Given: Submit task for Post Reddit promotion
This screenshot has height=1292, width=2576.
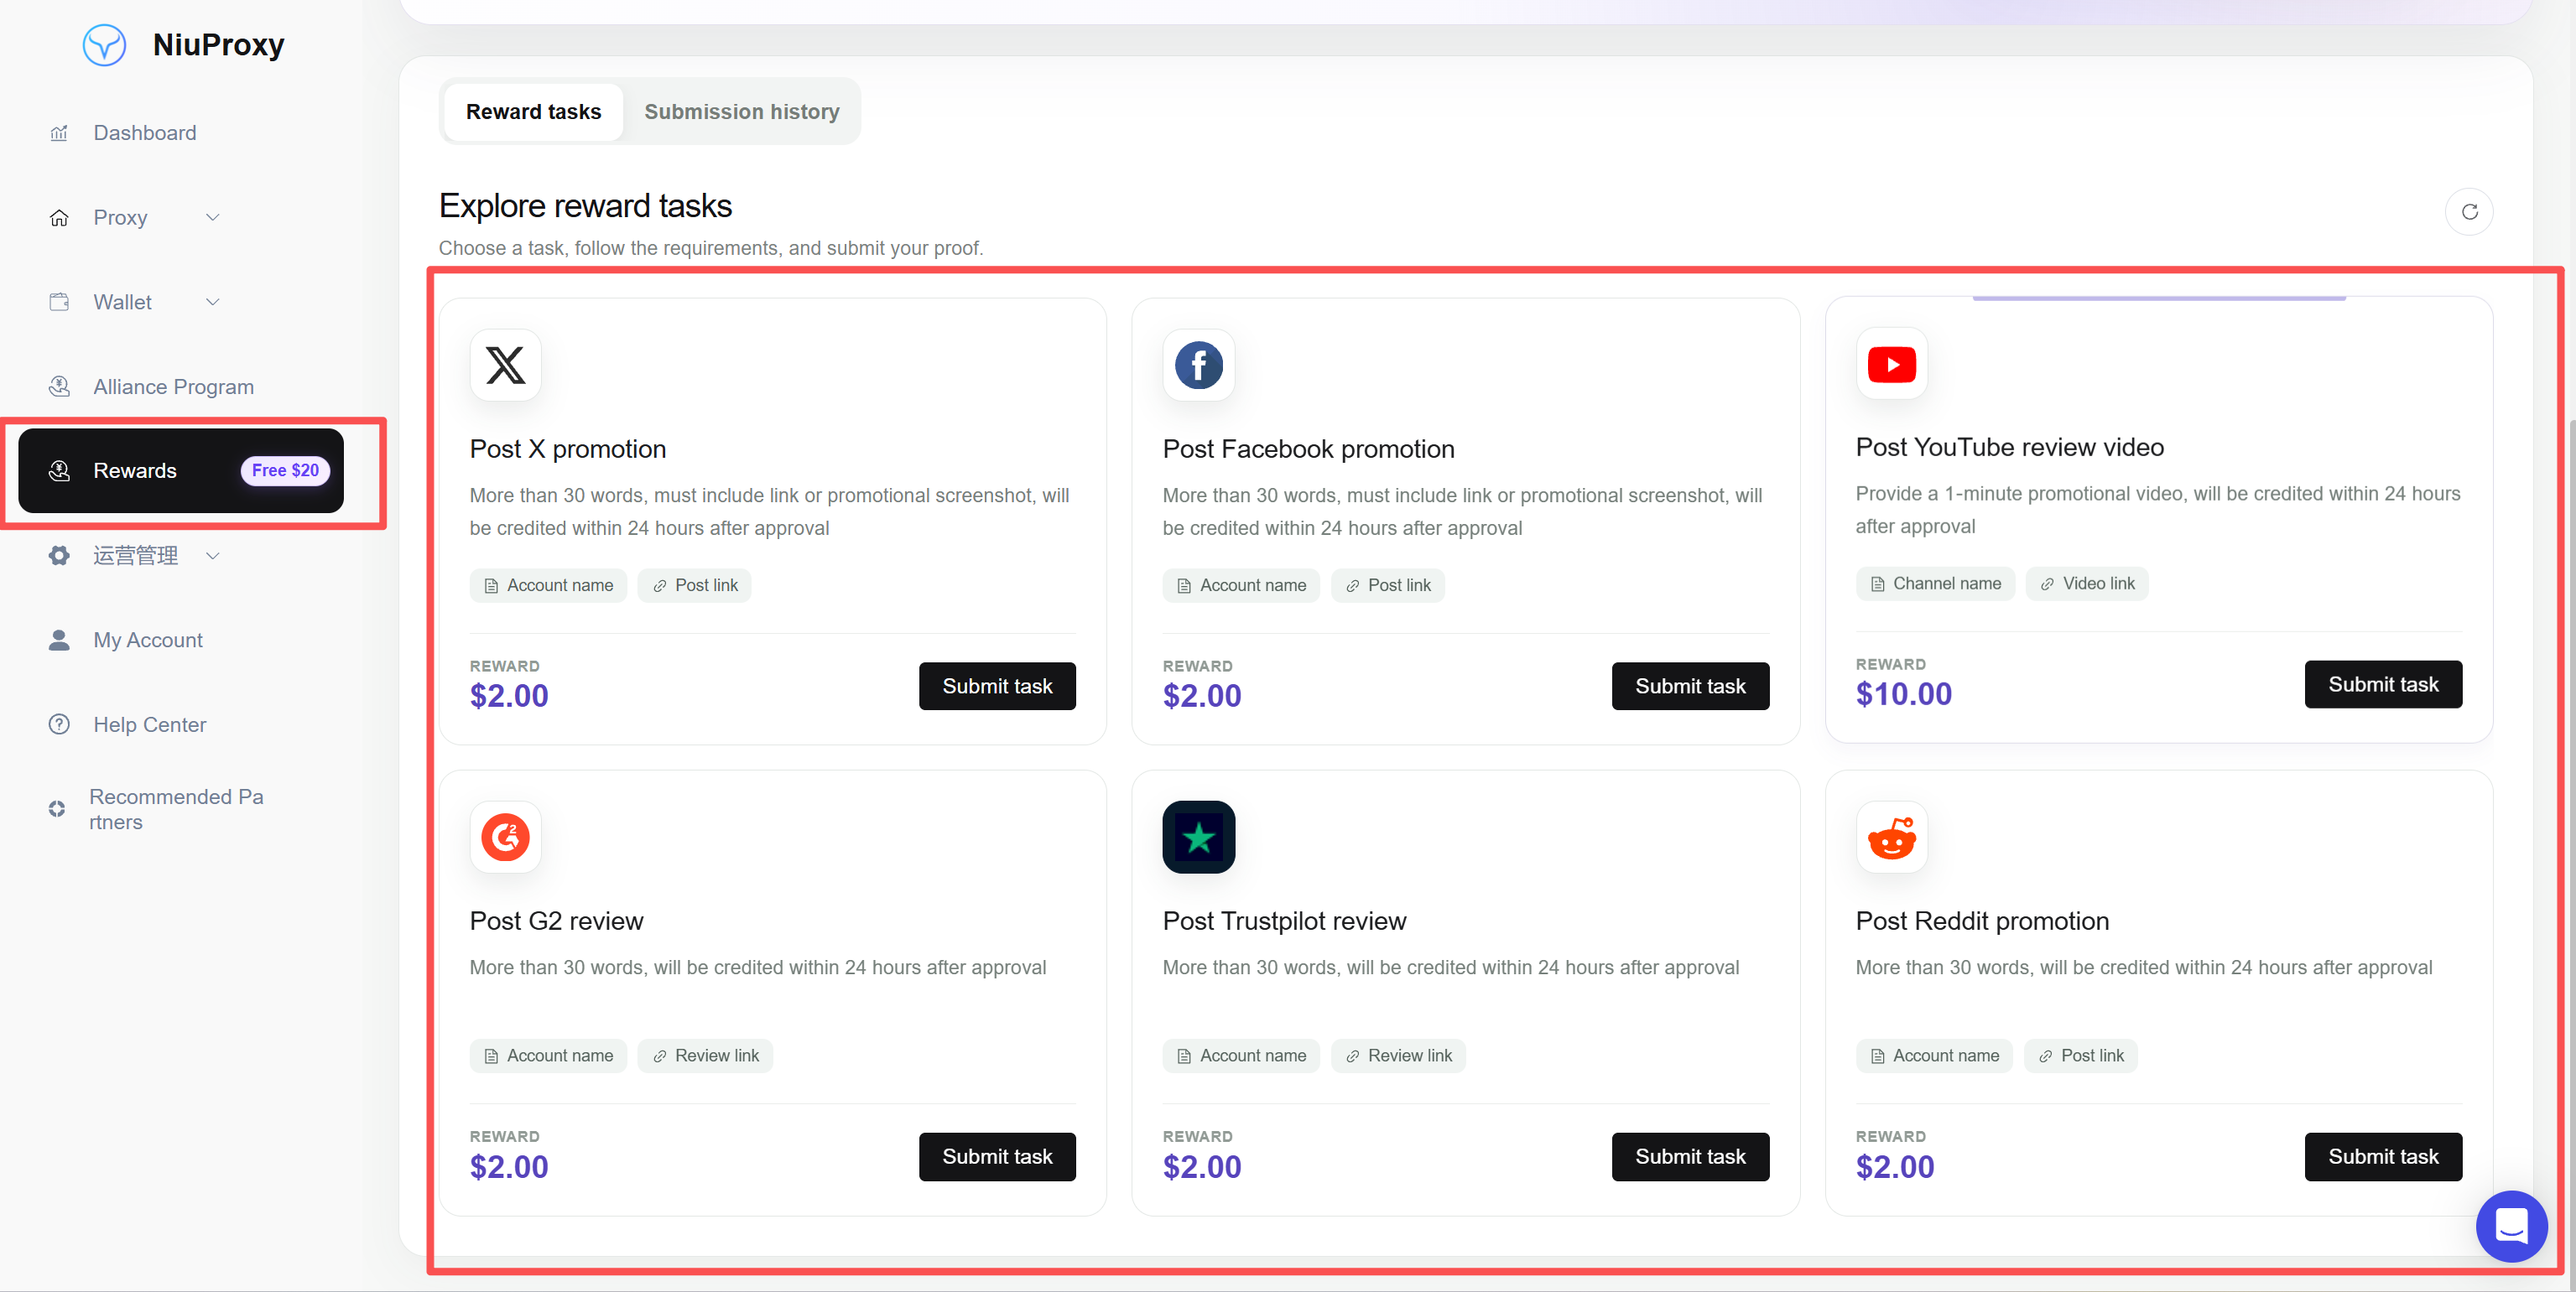Looking at the screenshot, I should click(x=2383, y=1156).
